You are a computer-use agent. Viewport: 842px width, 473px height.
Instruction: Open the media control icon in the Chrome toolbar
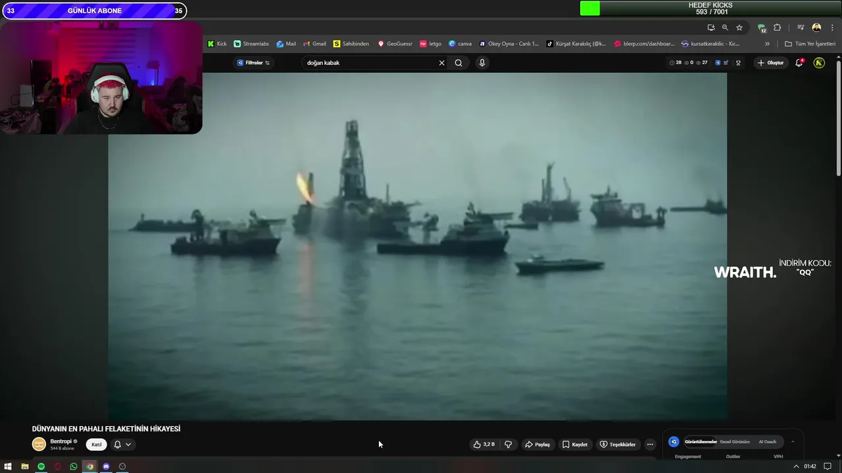[x=801, y=28]
